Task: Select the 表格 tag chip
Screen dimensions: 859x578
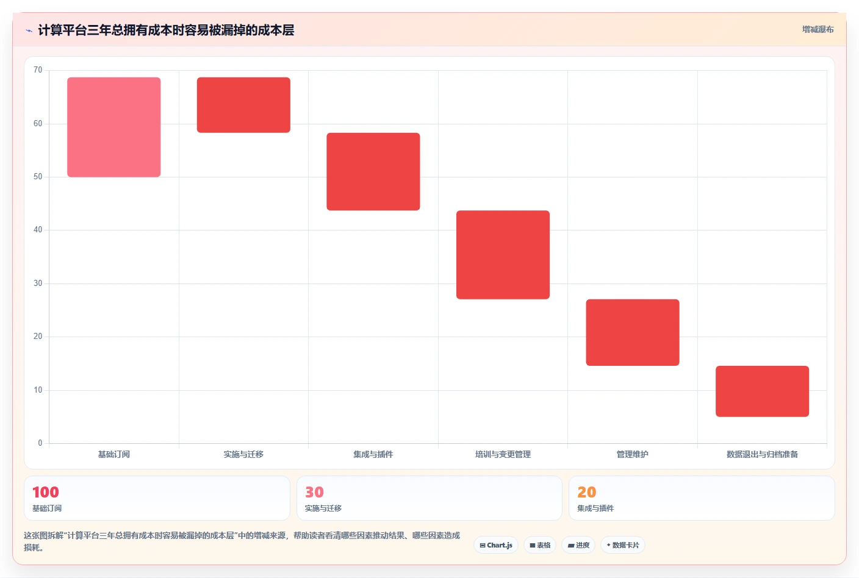Action: click(x=540, y=545)
